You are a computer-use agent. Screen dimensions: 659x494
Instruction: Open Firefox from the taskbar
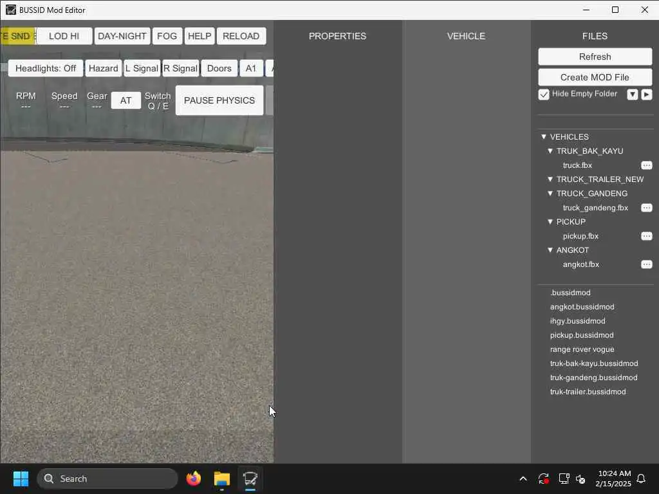coord(193,479)
